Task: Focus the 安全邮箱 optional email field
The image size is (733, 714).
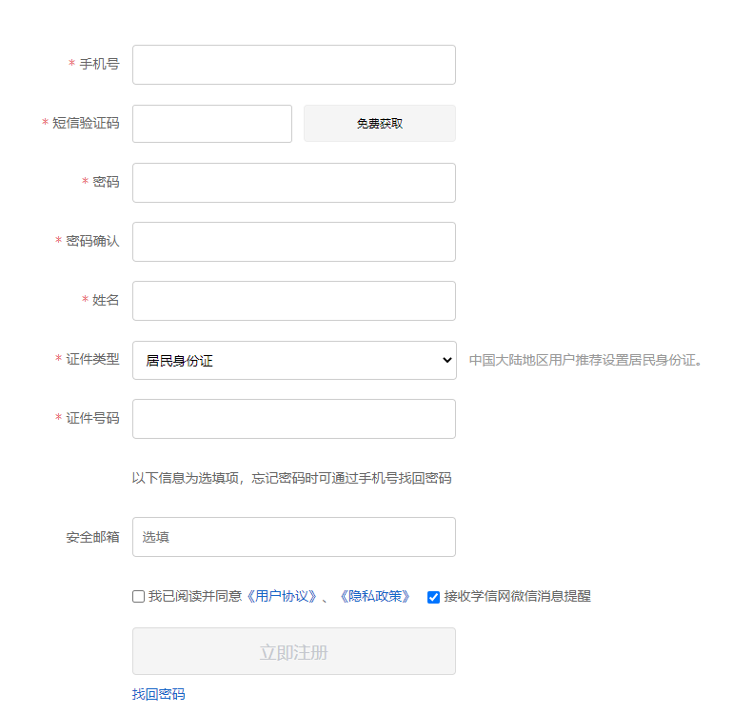Action: click(294, 537)
